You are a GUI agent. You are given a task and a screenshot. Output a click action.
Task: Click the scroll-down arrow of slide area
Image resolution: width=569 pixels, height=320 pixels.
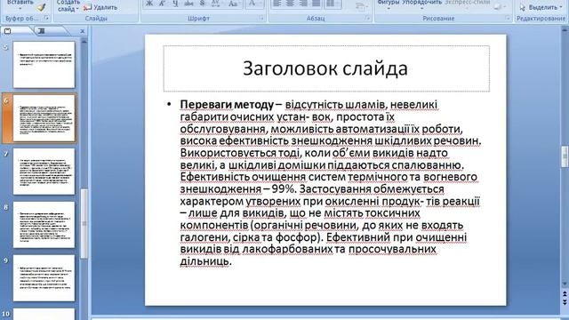[565, 284]
